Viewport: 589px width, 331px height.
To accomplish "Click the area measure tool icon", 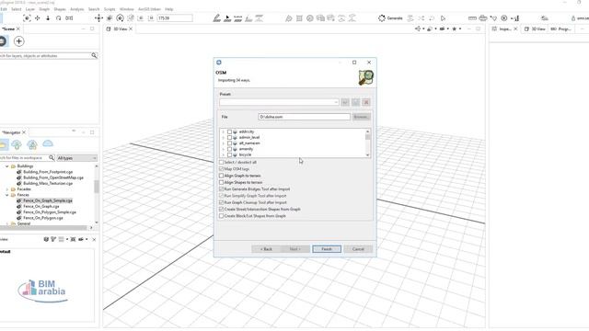I will (483, 18).
